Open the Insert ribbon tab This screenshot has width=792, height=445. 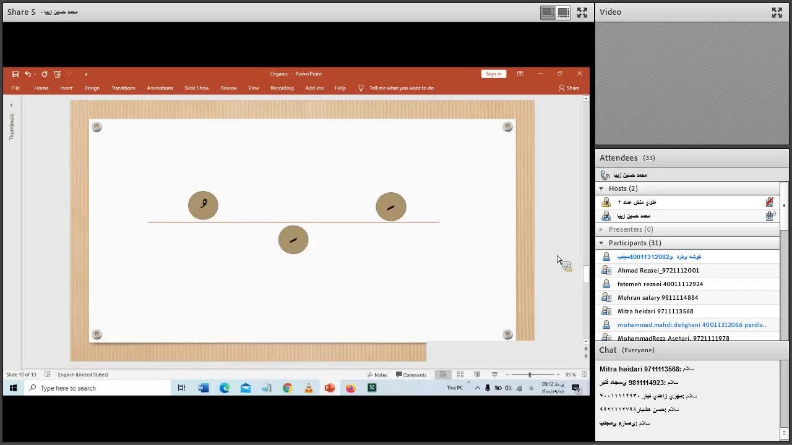[66, 88]
